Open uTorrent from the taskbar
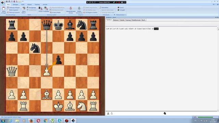Image resolution: width=219 pixels, height=123 pixels. pyautogui.click(x=52, y=121)
